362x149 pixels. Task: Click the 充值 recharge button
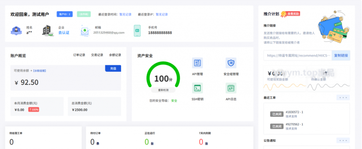point(113,69)
